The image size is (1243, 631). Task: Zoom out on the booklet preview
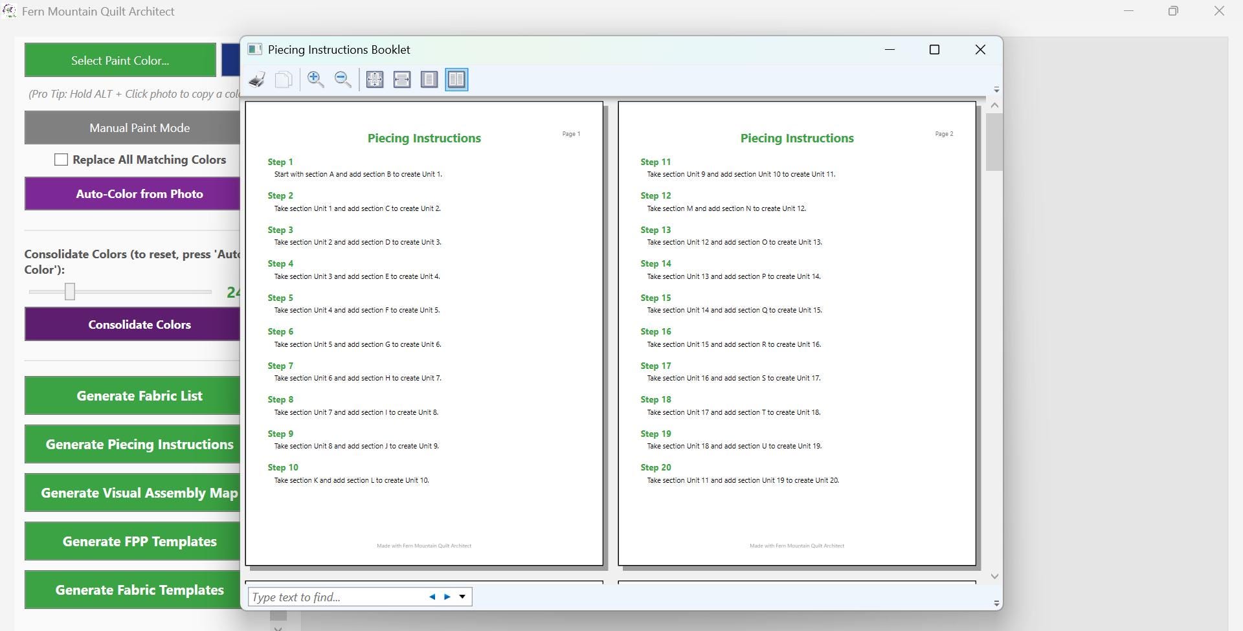coord(343,80)
